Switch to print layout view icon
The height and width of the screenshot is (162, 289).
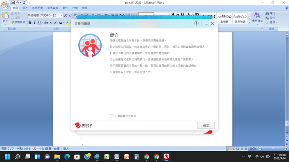pos(229,149)
